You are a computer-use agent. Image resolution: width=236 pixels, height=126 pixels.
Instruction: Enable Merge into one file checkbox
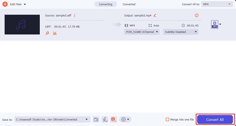pyautogui.click(x=167, y=120)
